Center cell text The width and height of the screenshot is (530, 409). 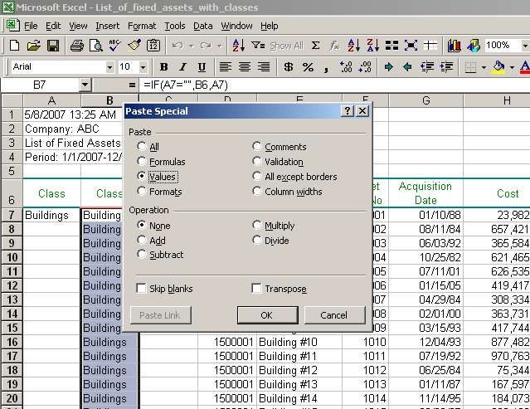[245, 67]
